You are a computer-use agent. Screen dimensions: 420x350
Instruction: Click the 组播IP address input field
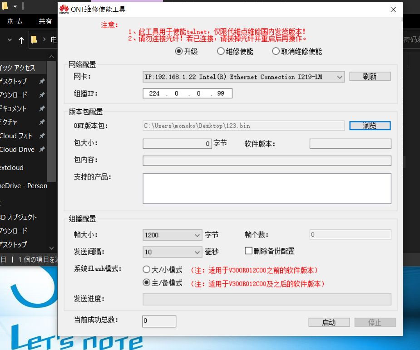point(187,93)
